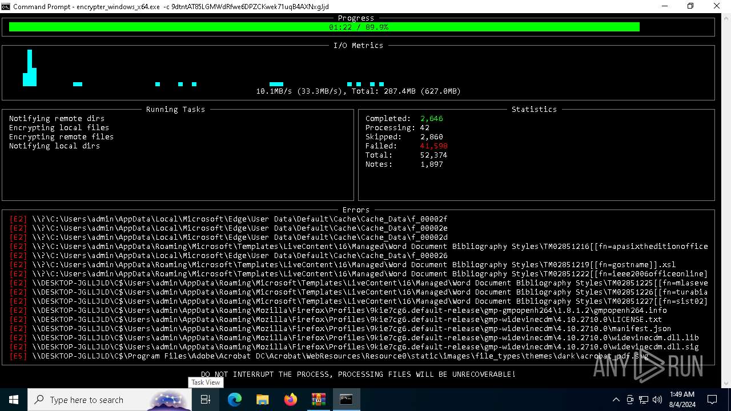Click the error line with fn=apasixtheditionoffice

(359, 247)
